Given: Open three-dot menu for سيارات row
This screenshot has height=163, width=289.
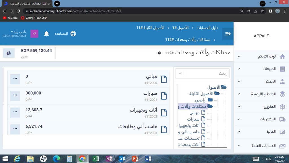Looking at the screenshot, I should click(x=15, y=96).
